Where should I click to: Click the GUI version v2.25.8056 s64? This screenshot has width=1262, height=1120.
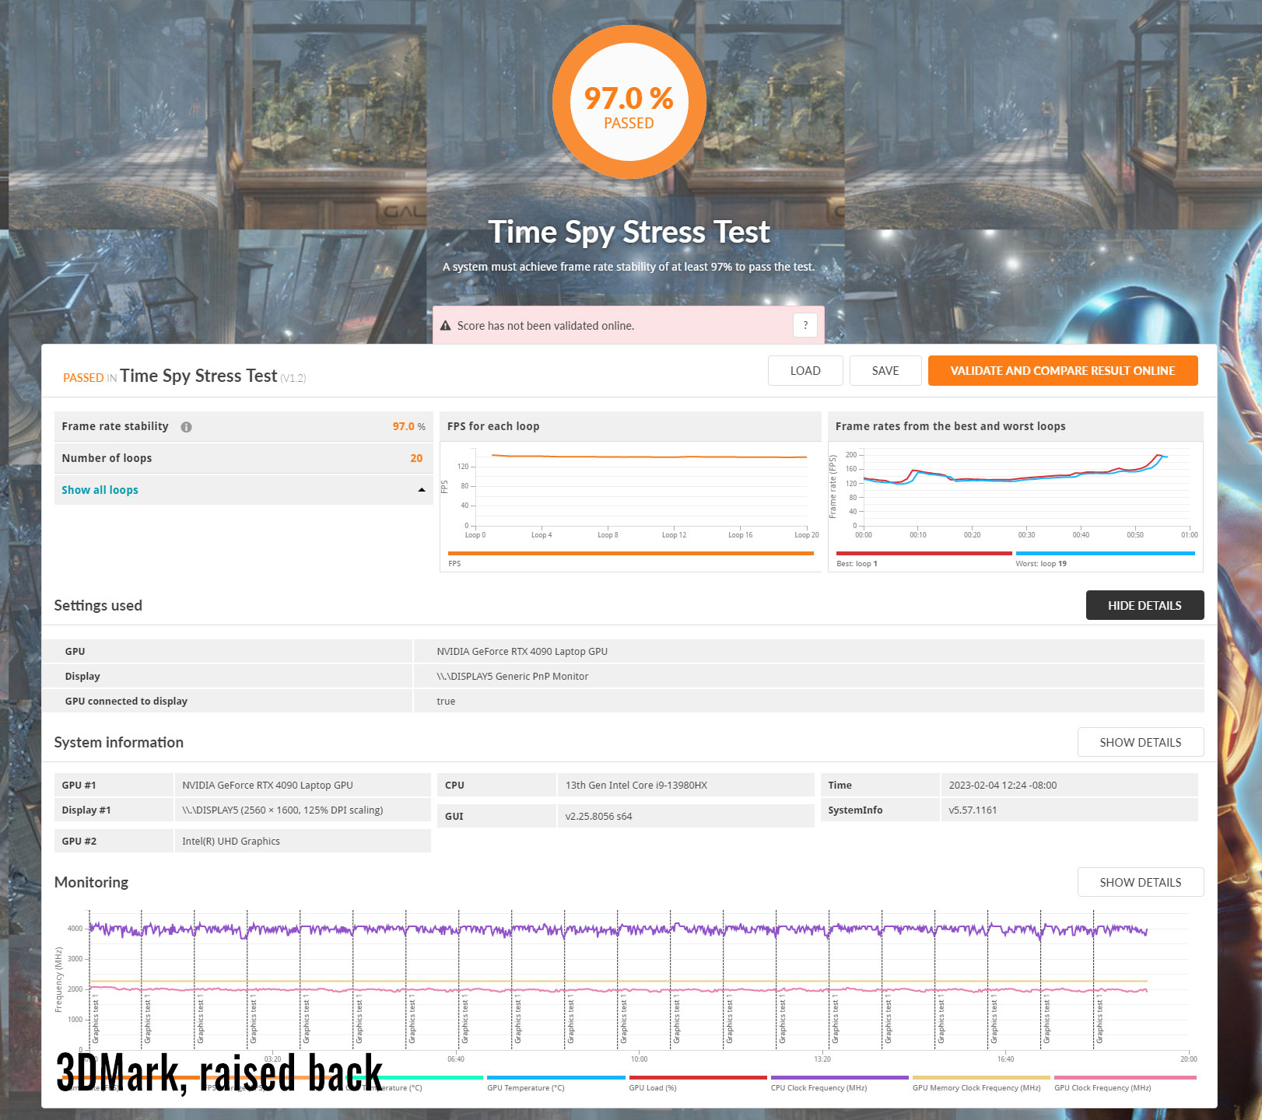point(598,816)
